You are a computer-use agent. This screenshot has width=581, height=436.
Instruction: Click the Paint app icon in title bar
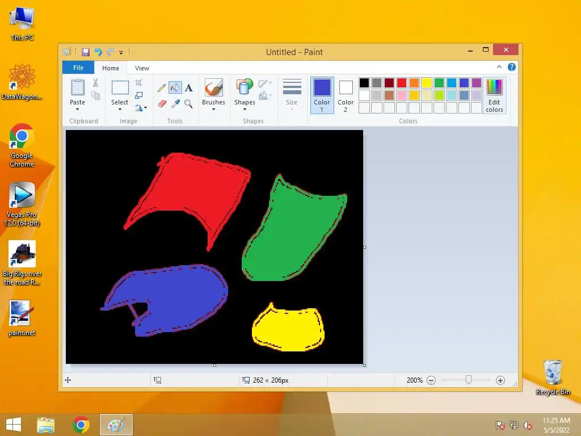[67, 52]
